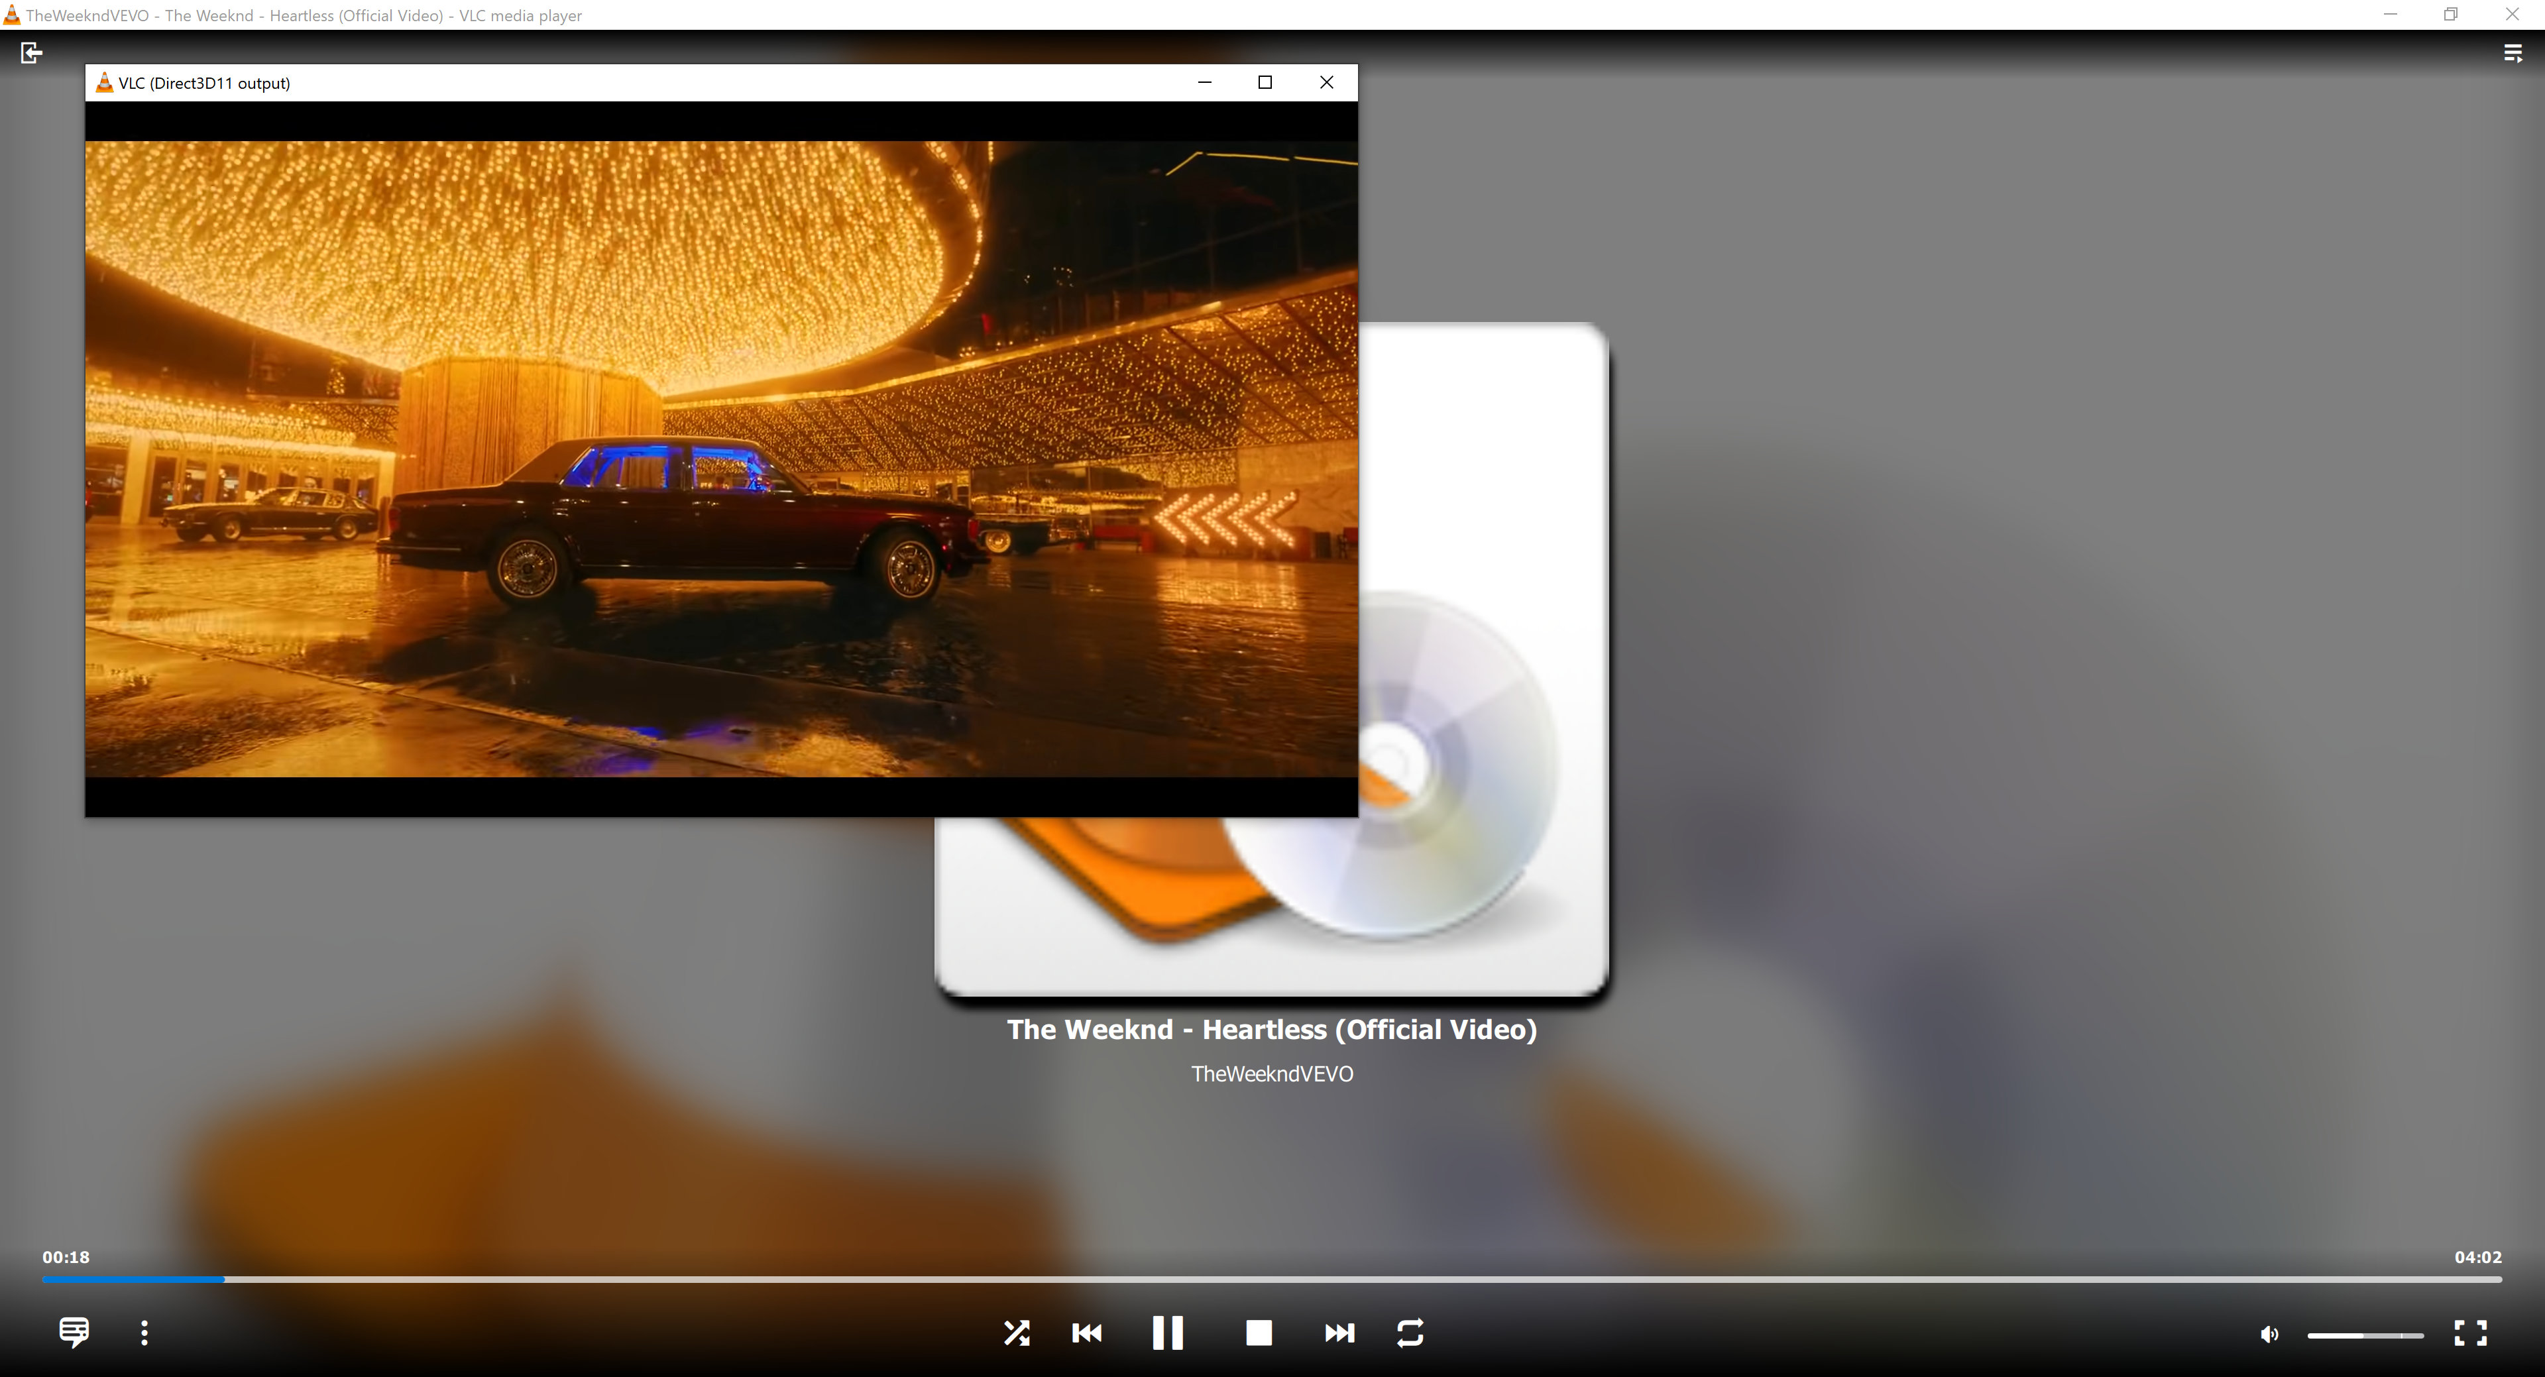Click the speaker icon to mute audio
The height and width of the screenshot is (1377, 2545).
2269,1333
